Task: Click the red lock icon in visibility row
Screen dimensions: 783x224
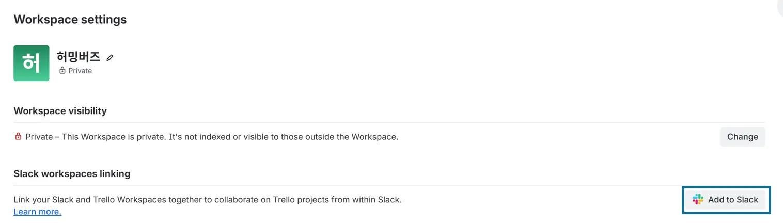Action: point(18,137)
